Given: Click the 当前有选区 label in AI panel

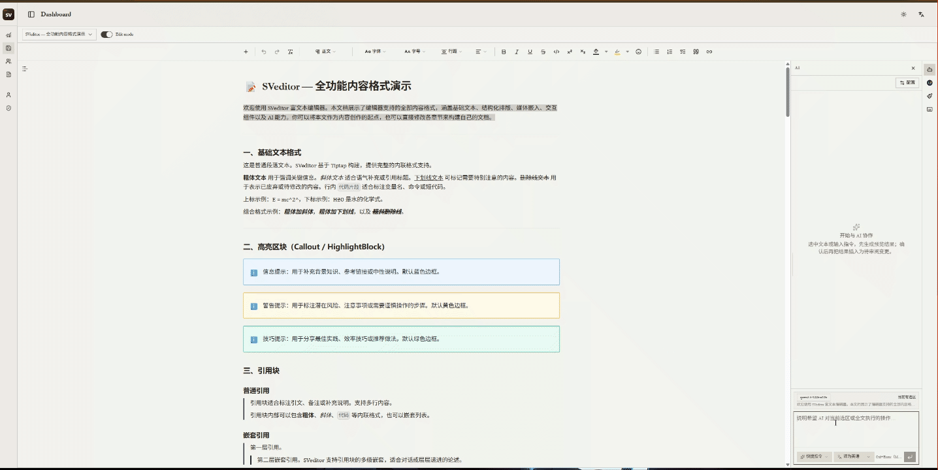Looking at the screenshot, I should click(x=907, y=397).
